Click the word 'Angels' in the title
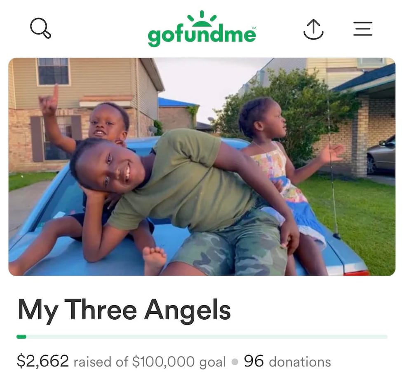Image resolution: width=404 pixels, height=383 pixels. click(187, 311)
